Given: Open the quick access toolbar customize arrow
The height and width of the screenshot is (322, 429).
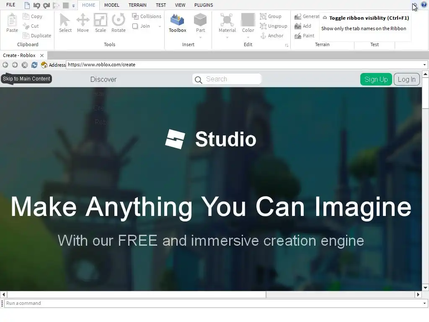Looking at the screenshot, I should pos(73,6).
